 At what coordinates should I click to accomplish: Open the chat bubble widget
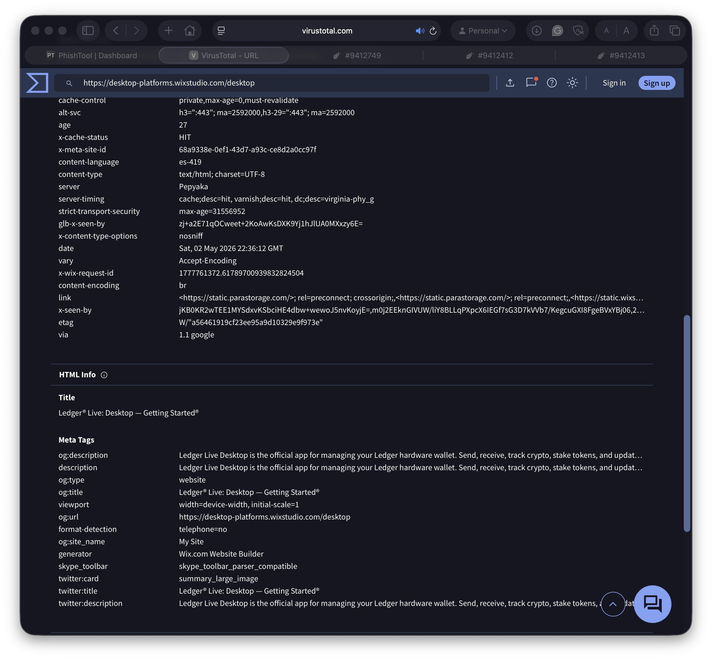[652, 604]
